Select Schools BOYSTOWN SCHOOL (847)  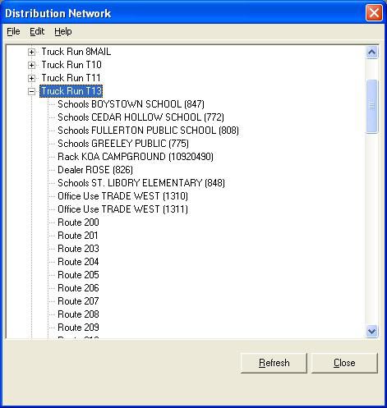[x=131, y=104]
